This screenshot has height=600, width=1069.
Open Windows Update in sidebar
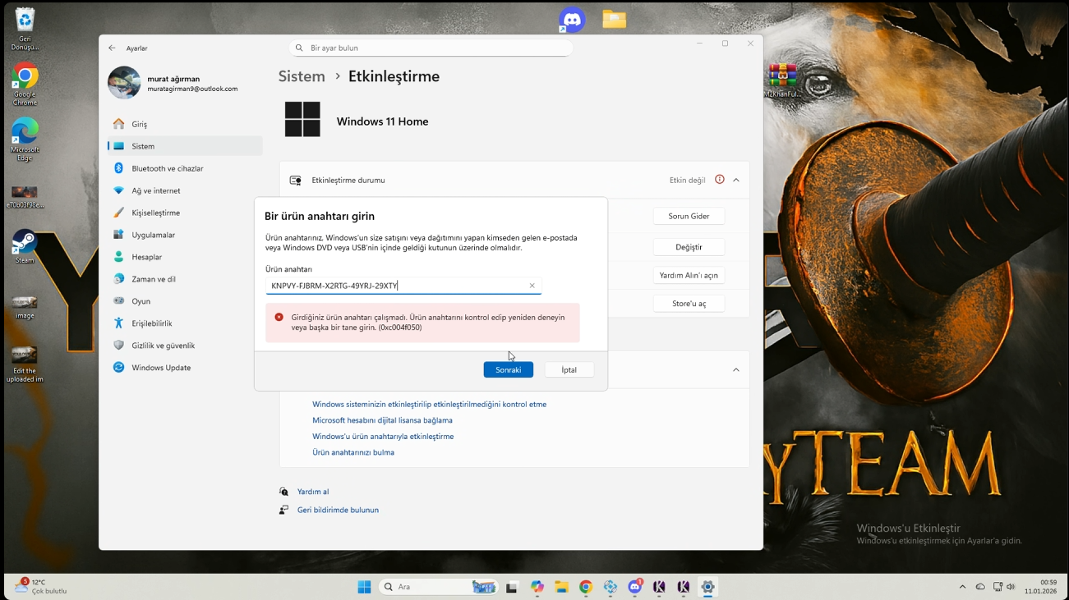pyautogui.click(x=185, y=368)
